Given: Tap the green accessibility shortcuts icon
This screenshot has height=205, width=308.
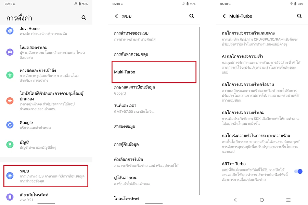Looking at the screenshot, I should [10, 75].
